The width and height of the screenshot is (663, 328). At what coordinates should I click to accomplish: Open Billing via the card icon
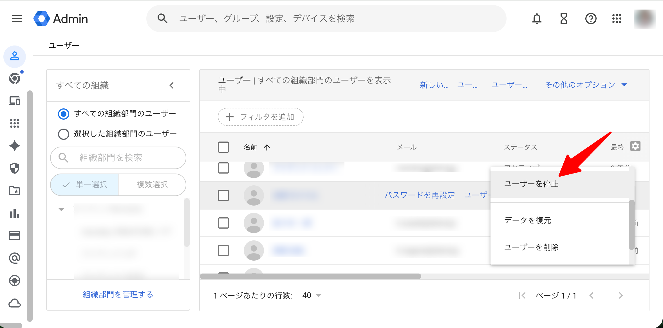pyautogui.click(x=15, y=236)
